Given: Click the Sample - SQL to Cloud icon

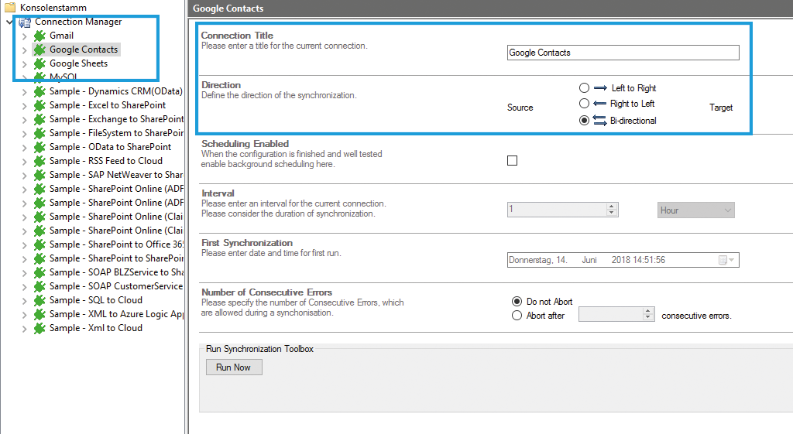Looking at the screenshot, I should pos(40,300).
